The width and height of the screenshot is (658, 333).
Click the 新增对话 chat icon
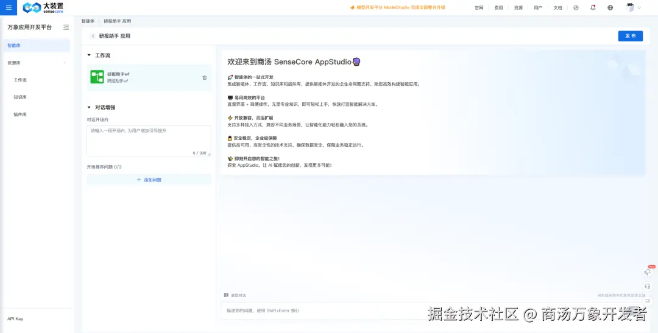tap(226, 295)
